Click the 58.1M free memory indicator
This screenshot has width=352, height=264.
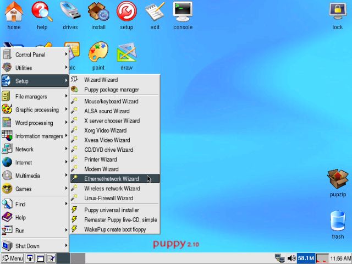(x=306, y=258)
